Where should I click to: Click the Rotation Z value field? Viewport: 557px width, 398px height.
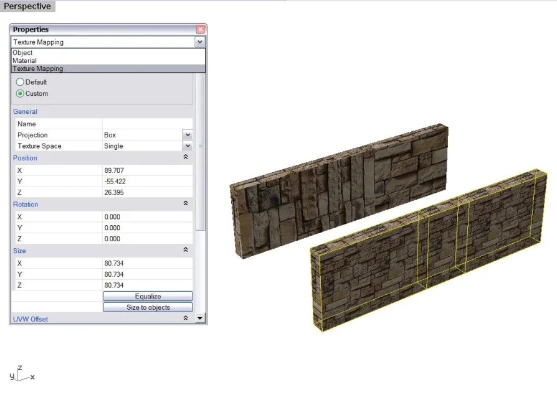(x=148, y=239)
